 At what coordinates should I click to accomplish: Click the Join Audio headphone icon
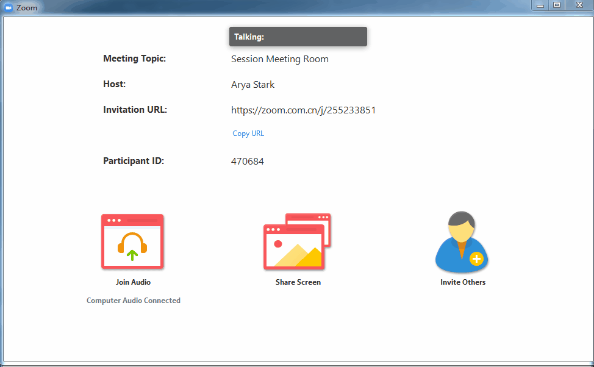pos(132,241)
